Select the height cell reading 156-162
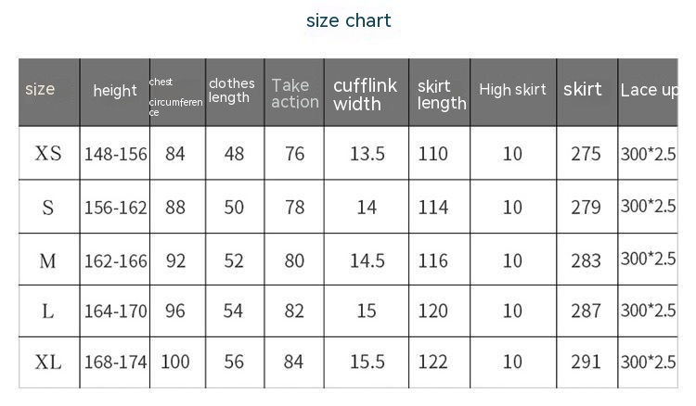This screenshot has width=696, height=406. point(116,208)
